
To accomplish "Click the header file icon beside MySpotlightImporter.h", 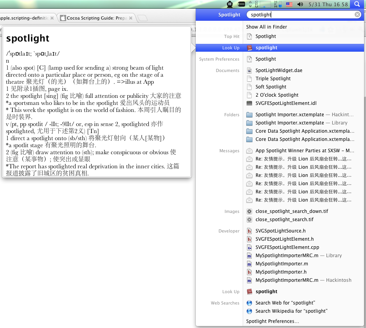I will [249, 272].
